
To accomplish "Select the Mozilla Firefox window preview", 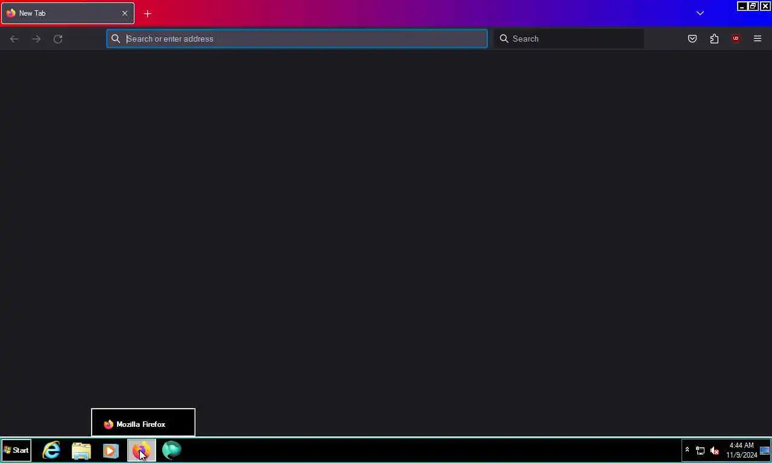I will (x=143, y=423).
